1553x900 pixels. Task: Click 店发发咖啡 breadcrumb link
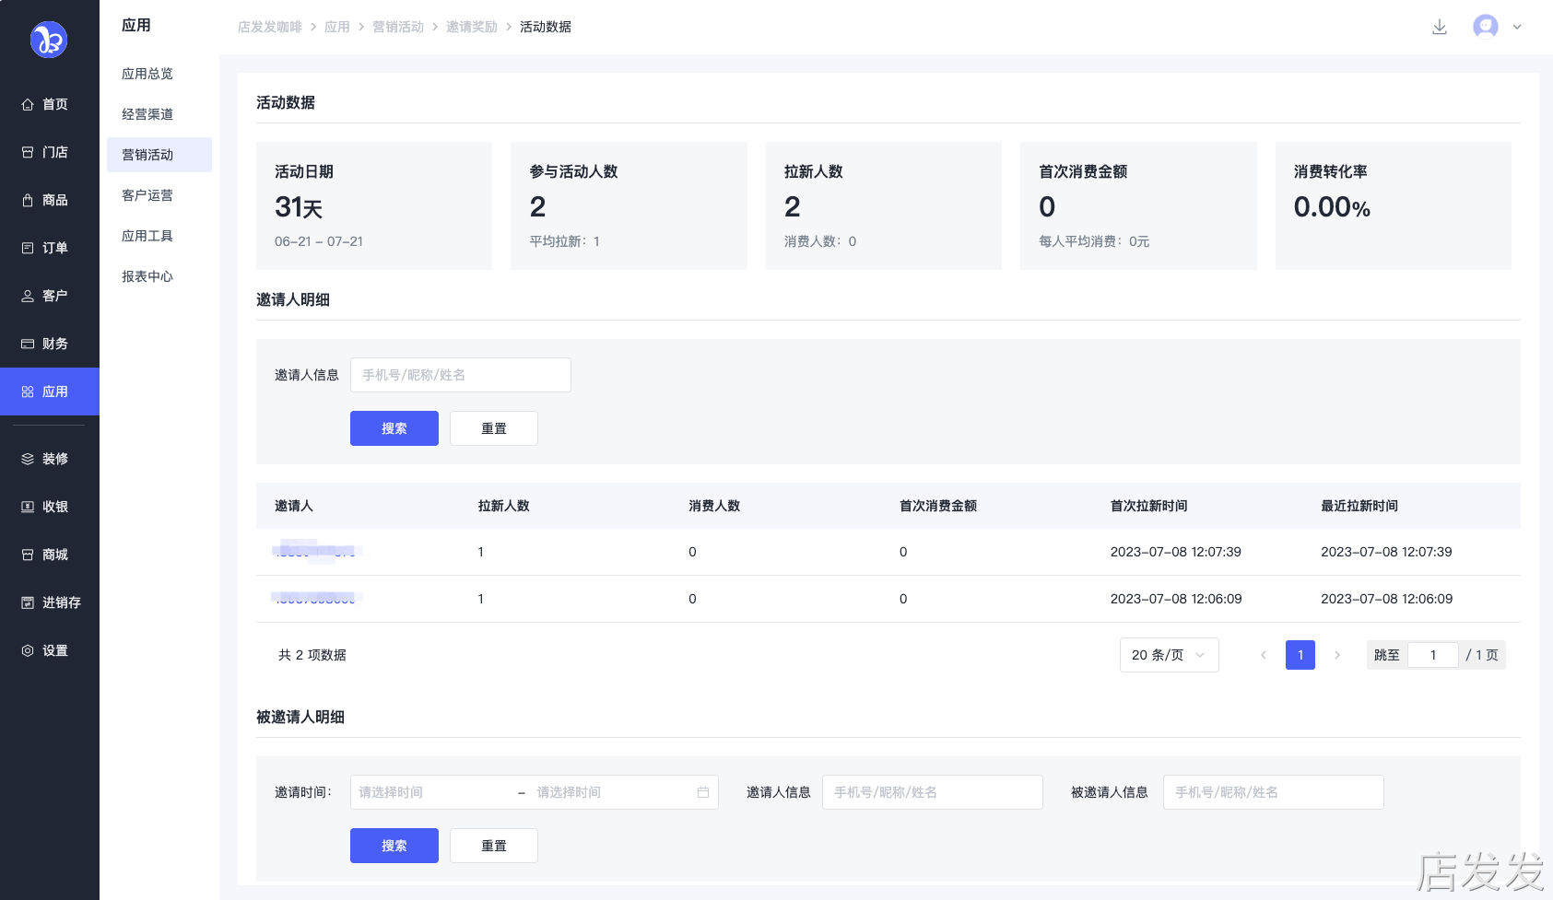(270, 28)
